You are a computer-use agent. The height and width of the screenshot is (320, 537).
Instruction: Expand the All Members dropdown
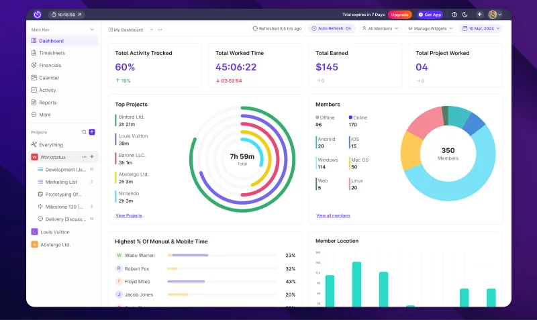click(380, 29)
